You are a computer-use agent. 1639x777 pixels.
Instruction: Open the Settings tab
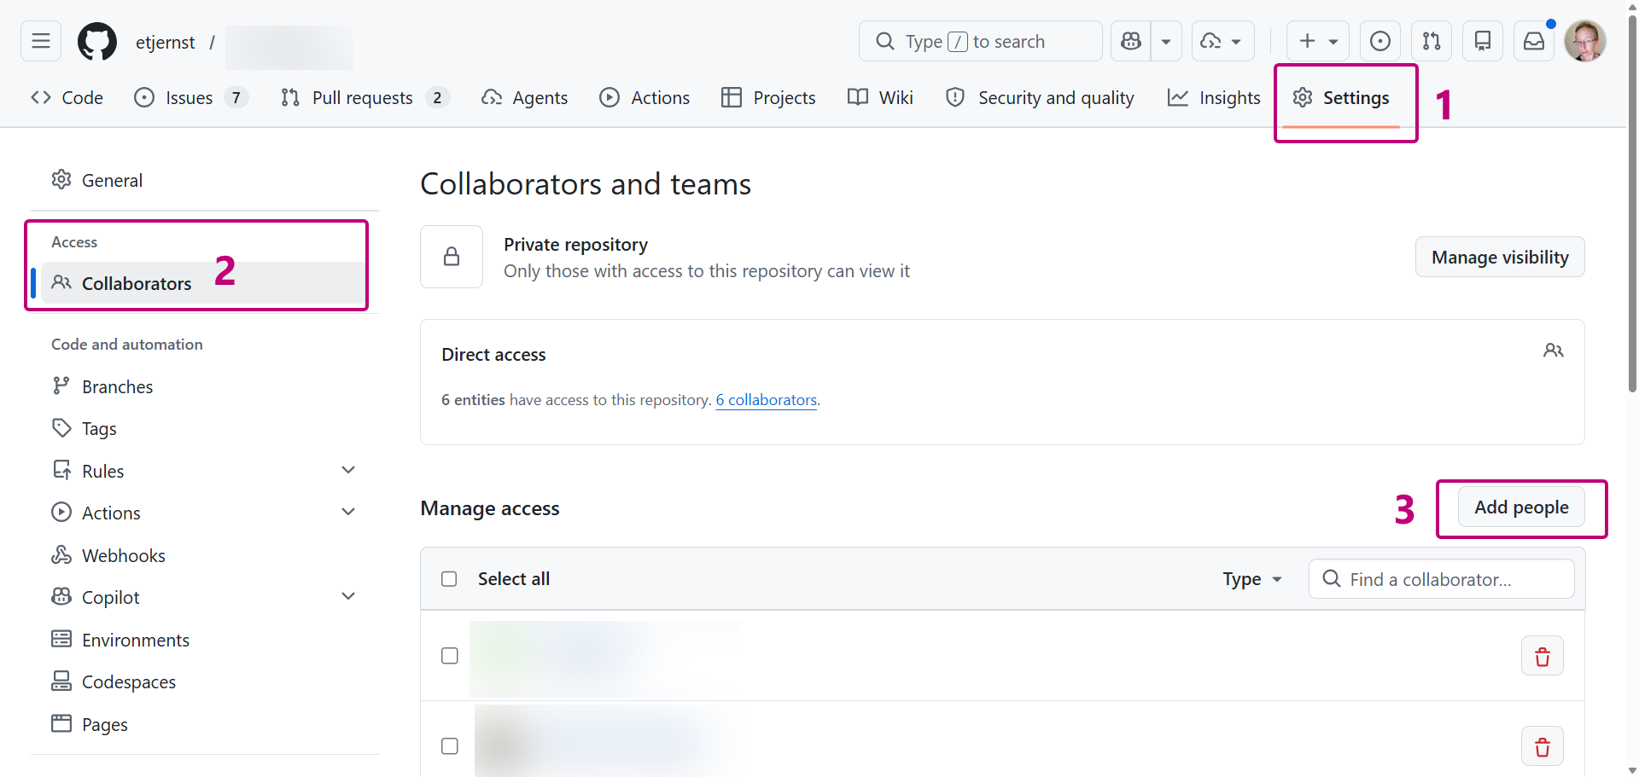click(1341, 97)
